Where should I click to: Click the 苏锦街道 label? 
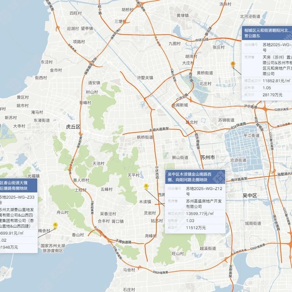pyautogui.click(x=226, y=120)
